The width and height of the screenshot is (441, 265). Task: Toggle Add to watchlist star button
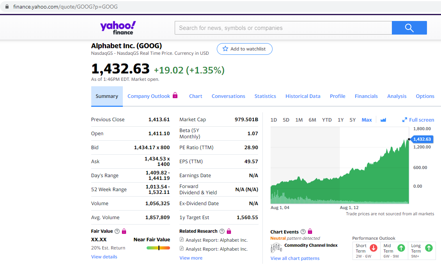pyautogui.click(x=244, y=49)
